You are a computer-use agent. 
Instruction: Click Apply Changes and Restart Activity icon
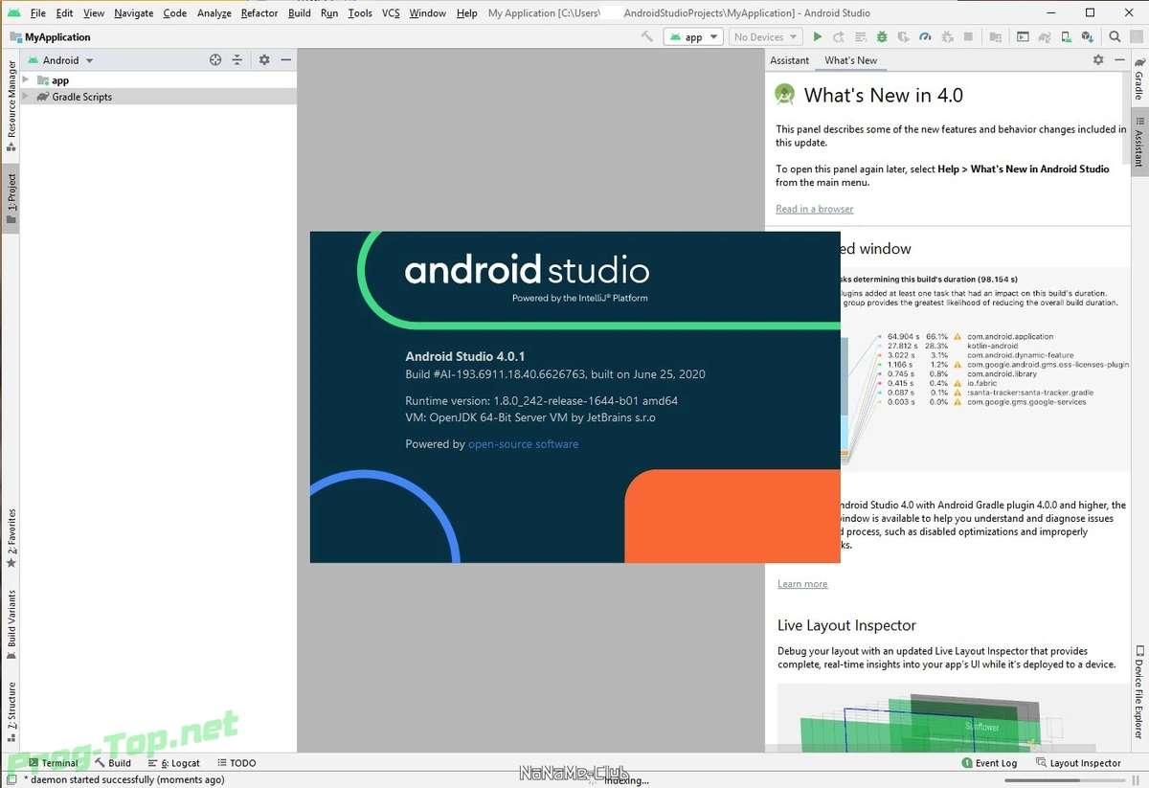[x=839, y=37]
